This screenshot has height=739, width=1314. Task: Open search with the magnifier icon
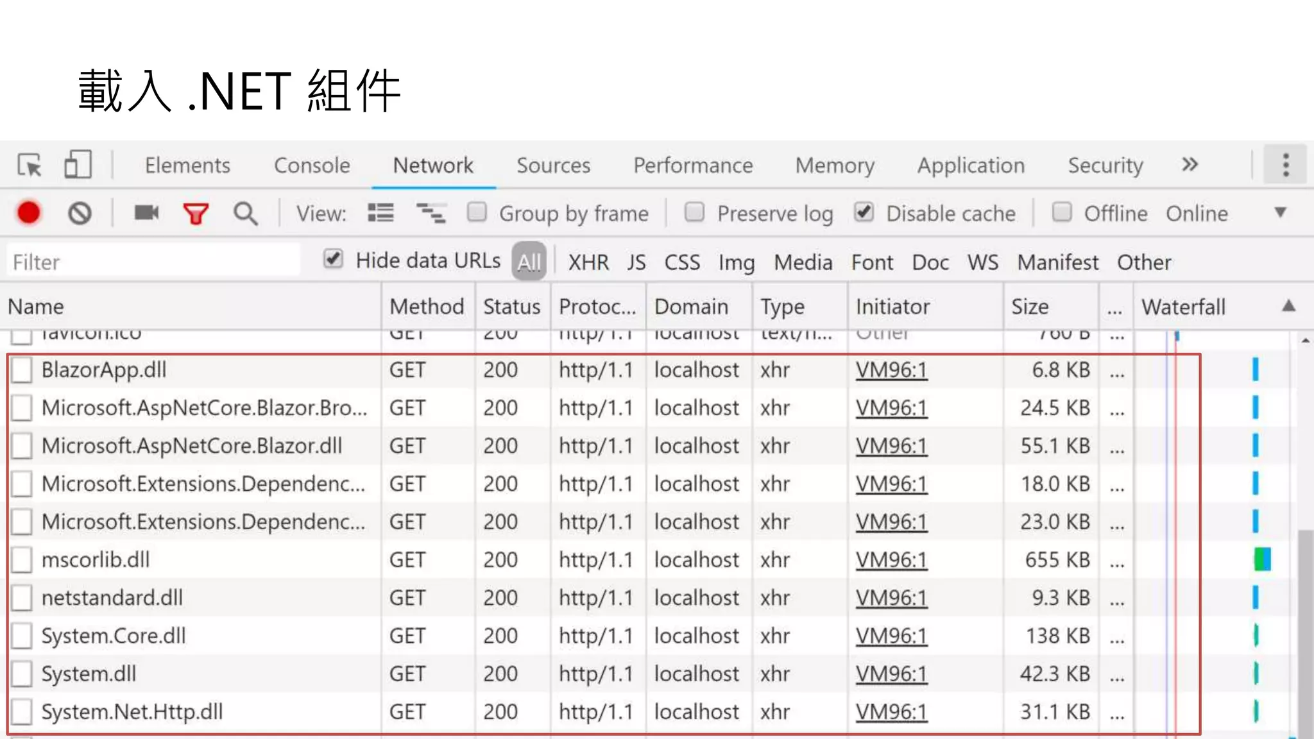245,214
